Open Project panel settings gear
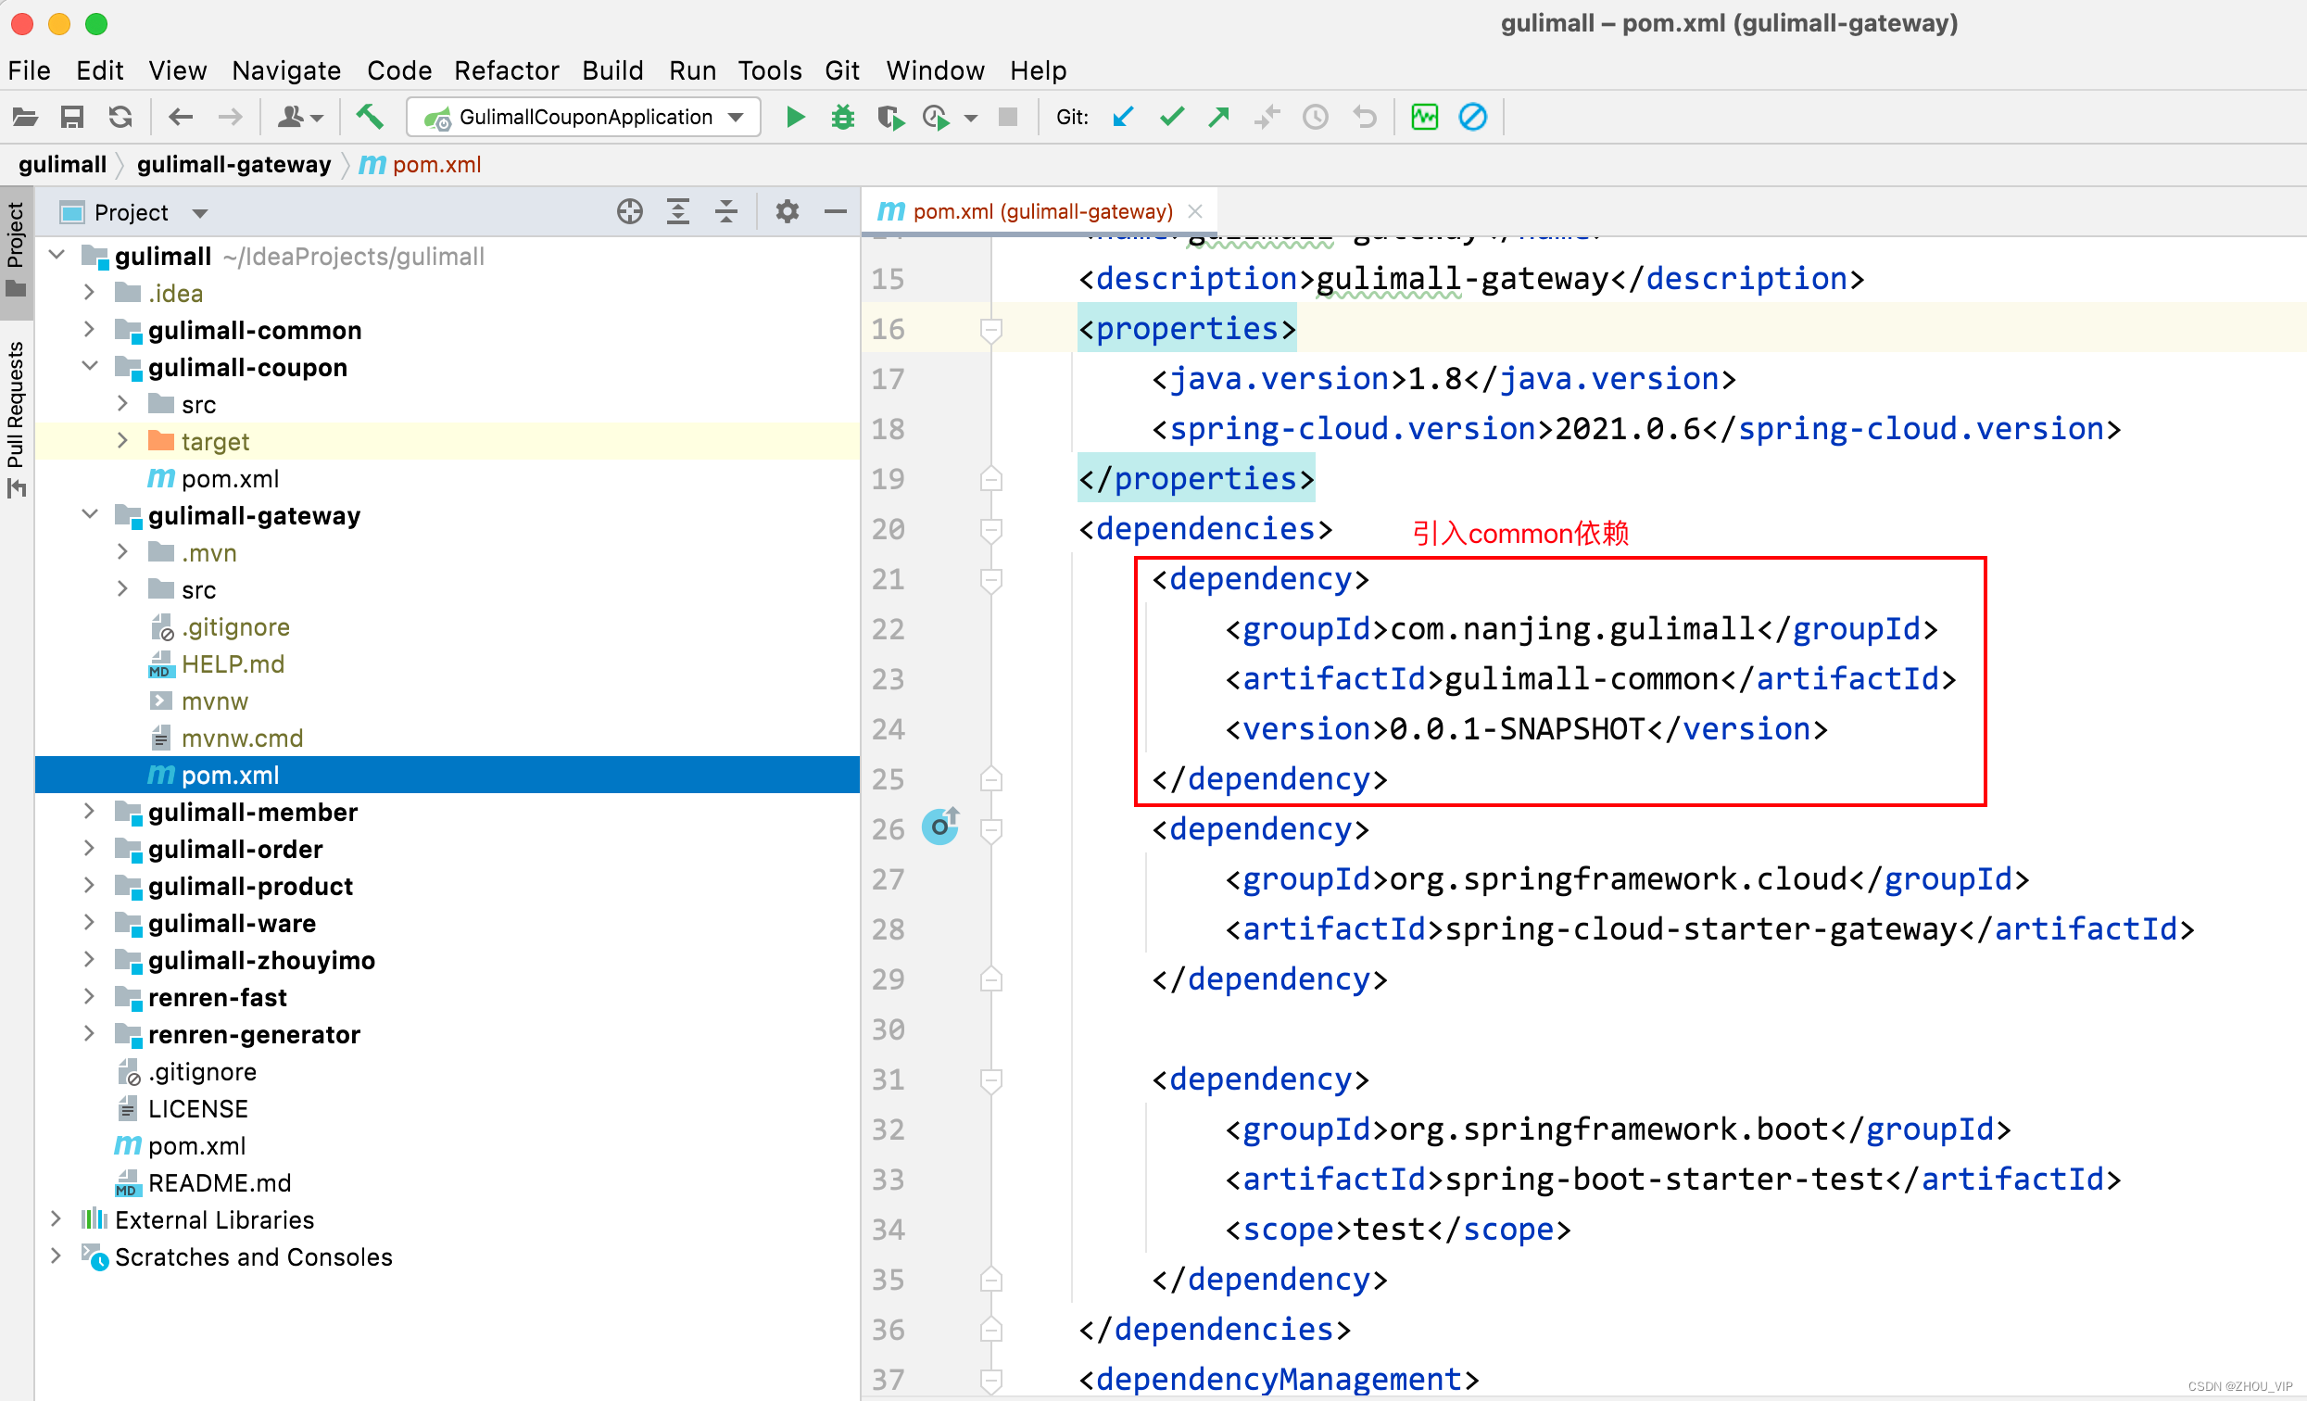2307x1401 pixels. [x=788, y=211]
